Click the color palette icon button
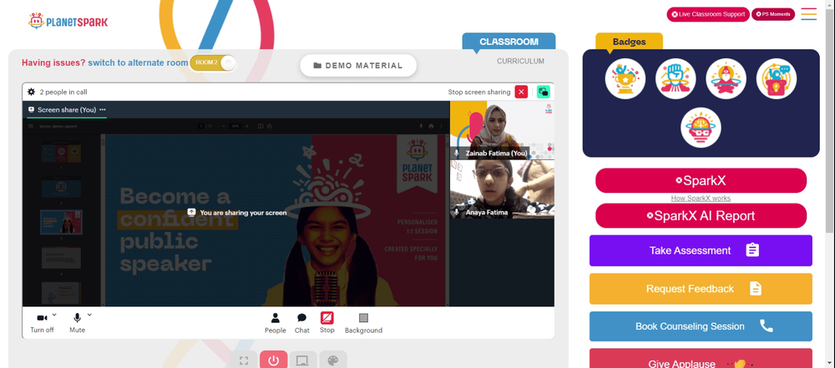The width and height of the screenshot is (835, 368). coord(333,360)
